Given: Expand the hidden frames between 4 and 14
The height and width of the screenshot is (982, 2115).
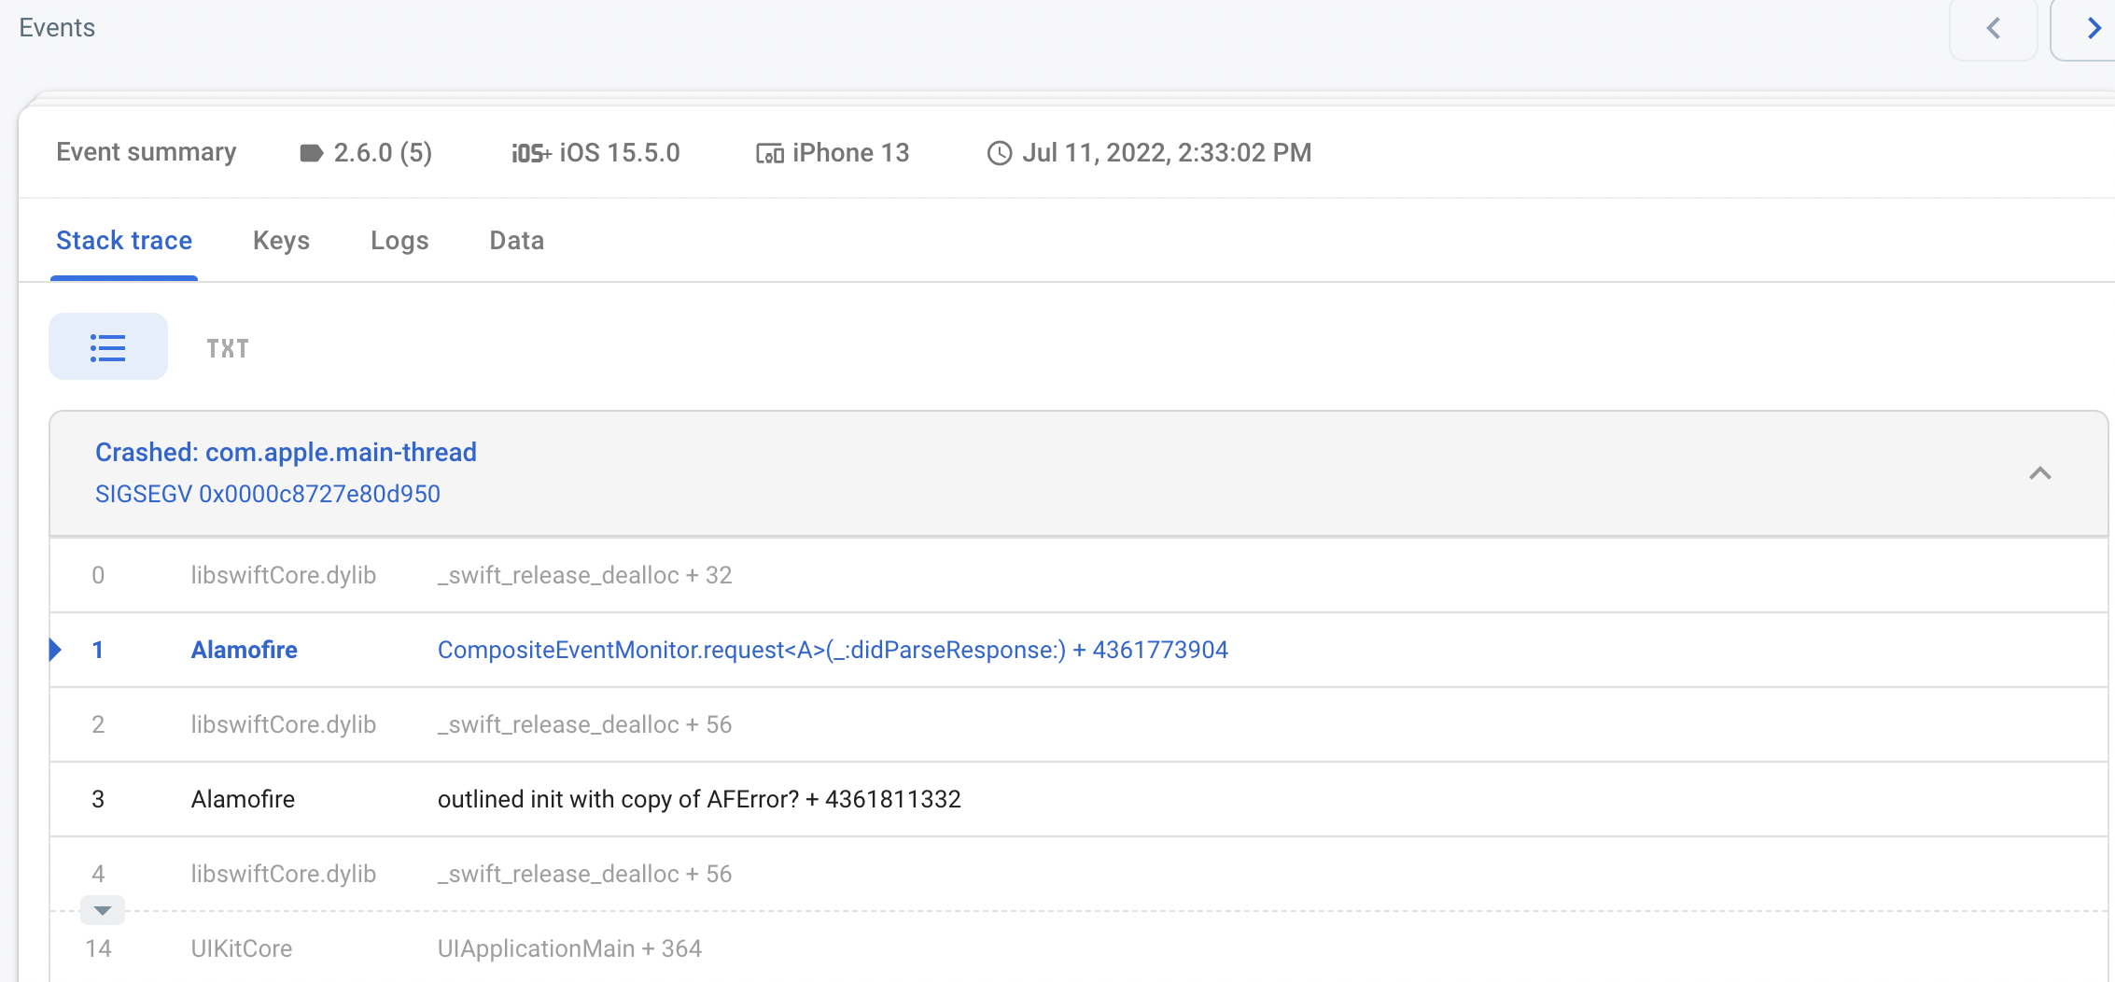Looking at the screenshot, I should [x=103, y=909].
